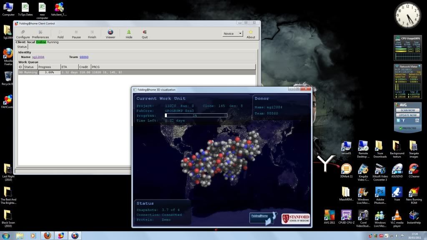Open the Preferences toolbar button
Viewport: 427px width, 240px height.
[x=40, y=34]
